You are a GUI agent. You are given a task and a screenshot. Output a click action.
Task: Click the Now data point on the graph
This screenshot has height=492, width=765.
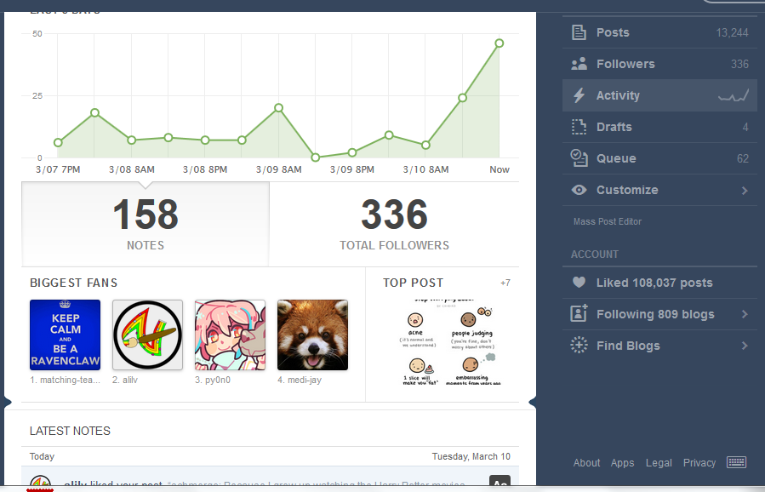point(500,43)
